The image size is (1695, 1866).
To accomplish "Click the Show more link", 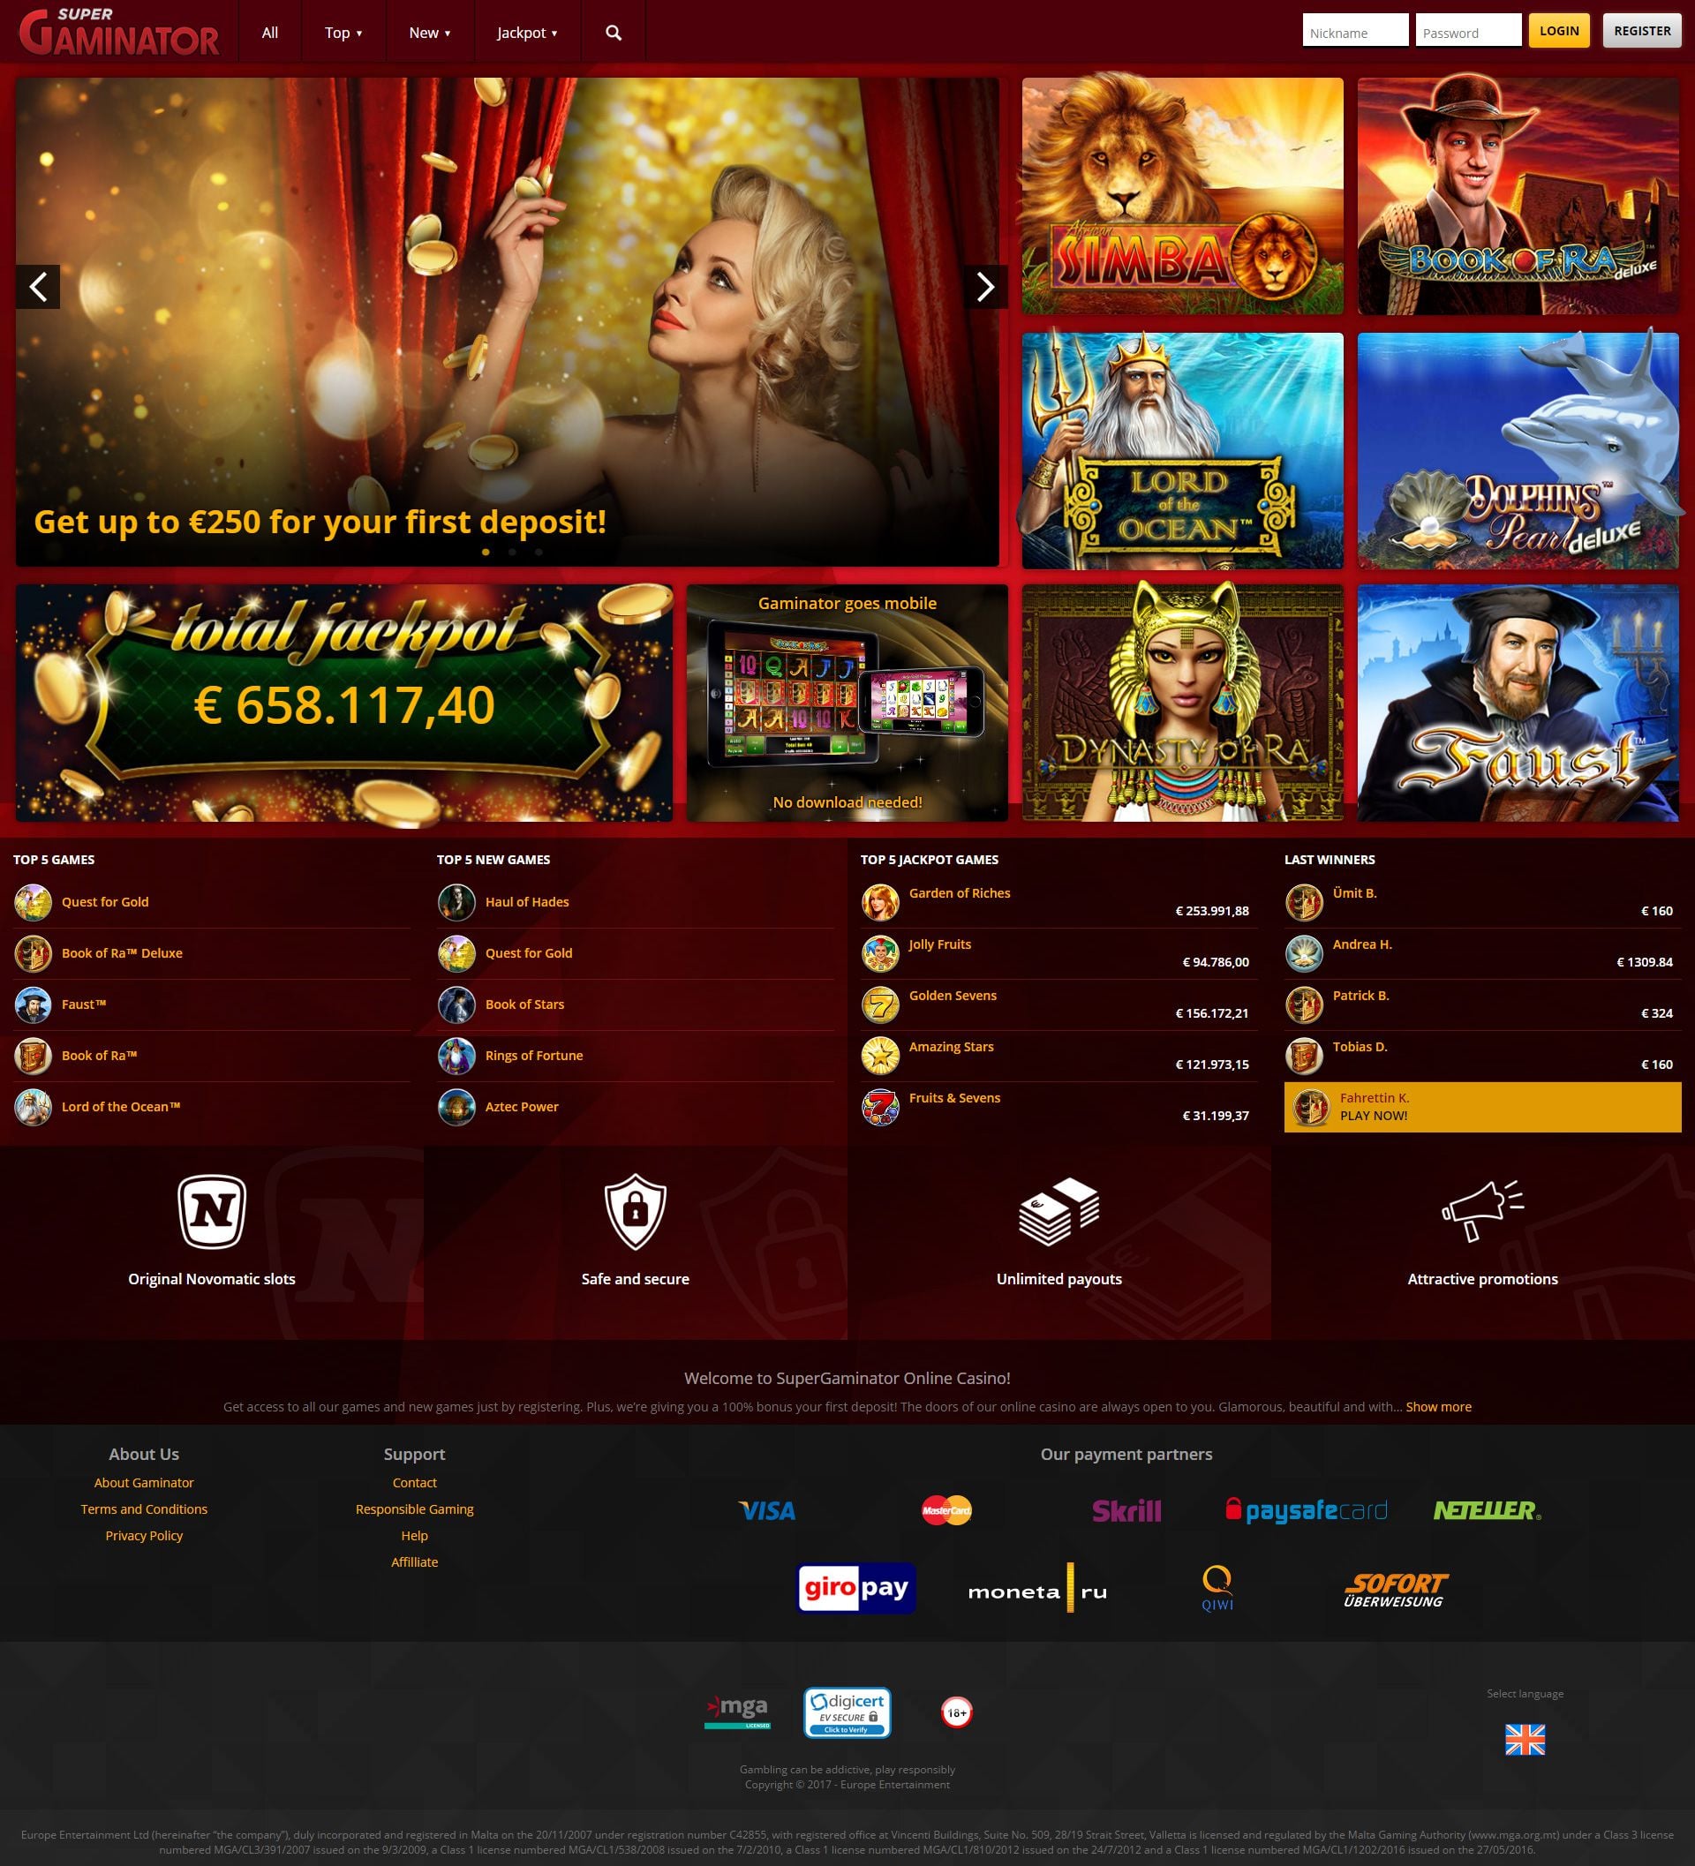I will 1439,1407.
